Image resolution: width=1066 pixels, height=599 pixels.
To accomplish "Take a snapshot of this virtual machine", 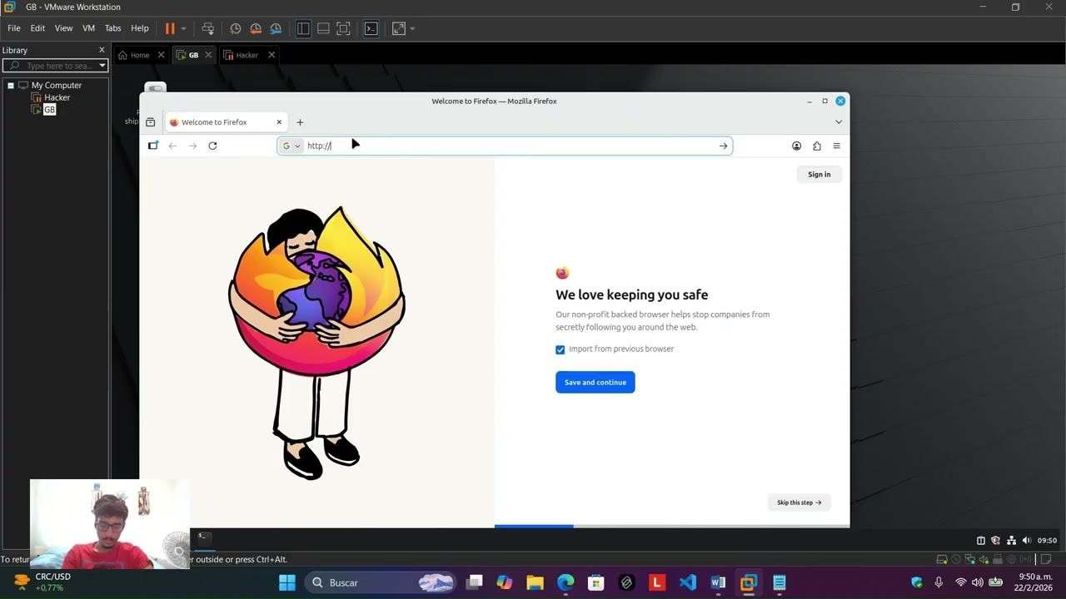I will [236, 28].
